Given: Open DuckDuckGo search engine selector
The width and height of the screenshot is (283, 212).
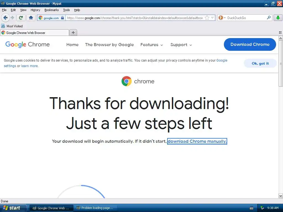Looking at the screenshot, I should tap(222, 18).
